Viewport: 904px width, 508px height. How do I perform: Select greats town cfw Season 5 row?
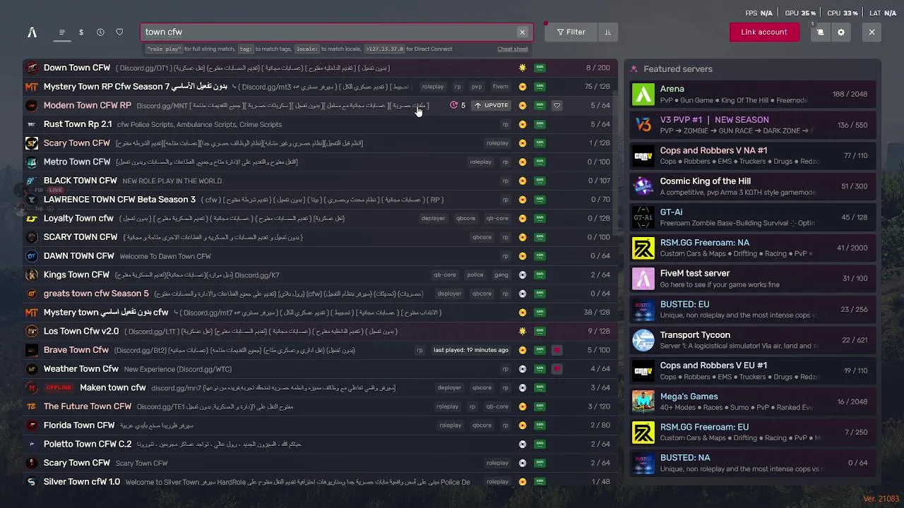320,294
